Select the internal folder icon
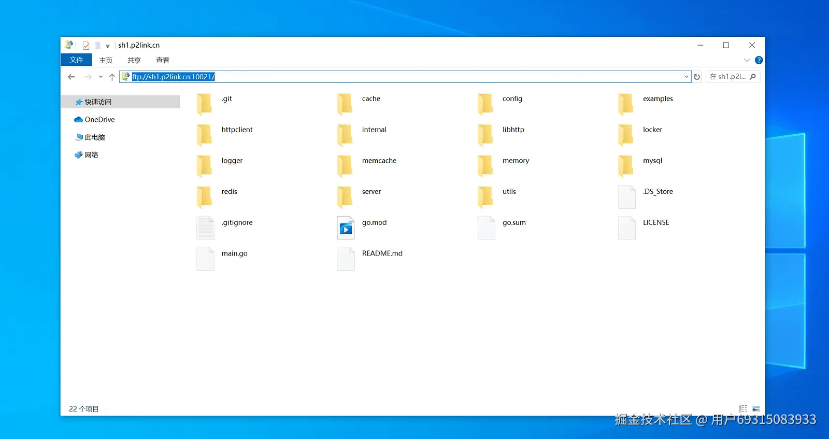829x439 pixels. click(x=345, y=135)
